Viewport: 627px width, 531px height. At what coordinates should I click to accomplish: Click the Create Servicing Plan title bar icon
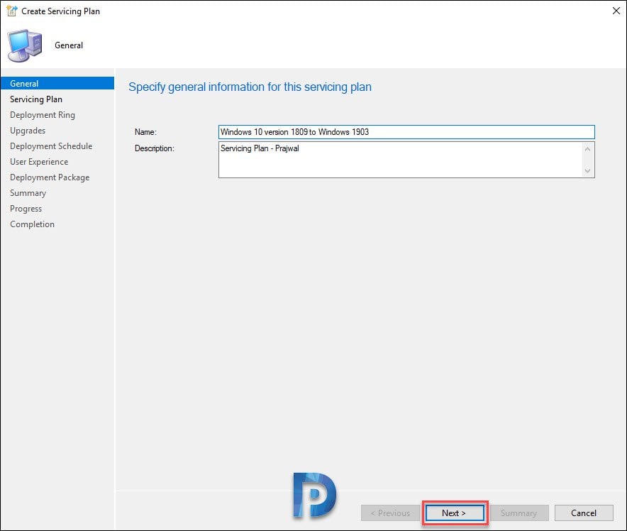[11, 11]
